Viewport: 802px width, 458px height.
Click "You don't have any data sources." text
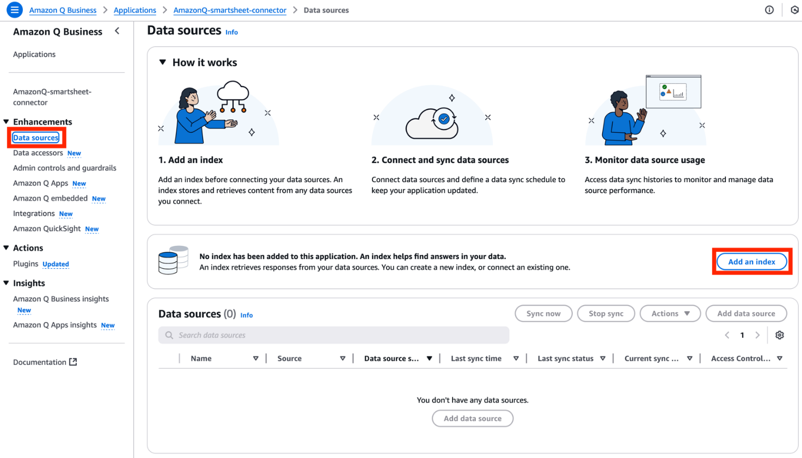click(x=473, y=400)
